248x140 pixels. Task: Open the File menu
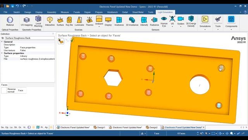pyautogui.click(x=5, y=12)
